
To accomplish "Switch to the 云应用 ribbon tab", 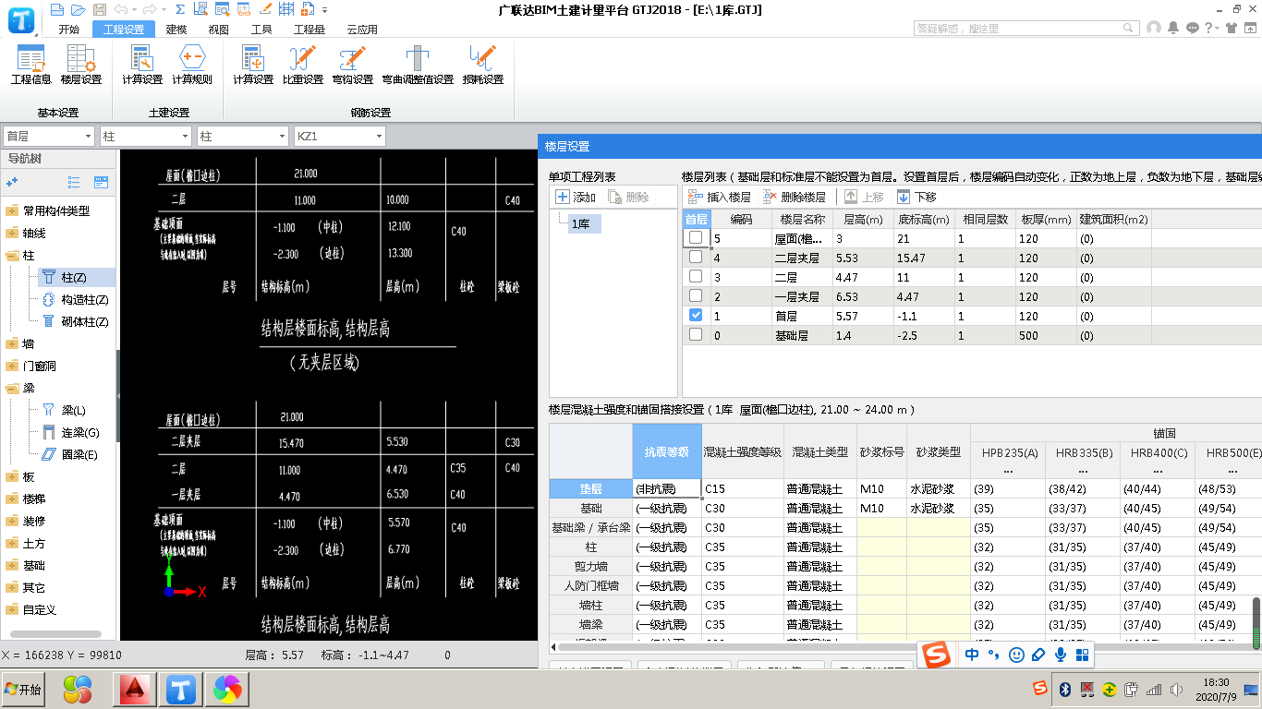I will [x=362, y=29].
